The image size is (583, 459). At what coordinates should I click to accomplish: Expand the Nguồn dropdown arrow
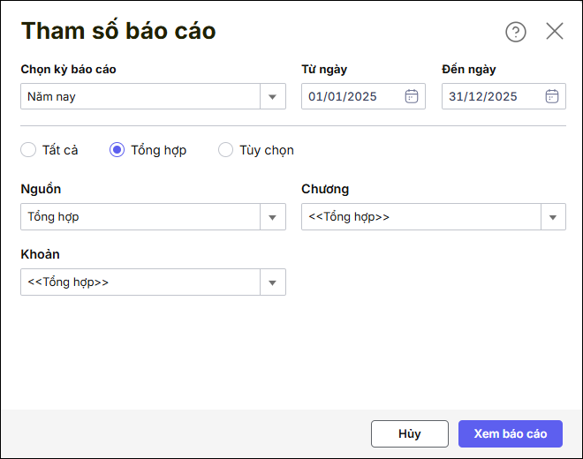[272, 216]
